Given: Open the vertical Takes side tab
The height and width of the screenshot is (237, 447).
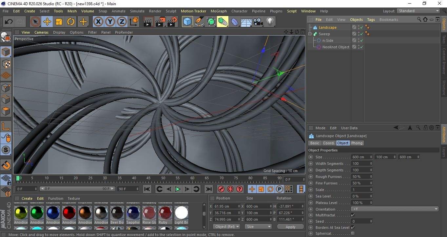Looking at the screenshot, I should tap(444, 39).
